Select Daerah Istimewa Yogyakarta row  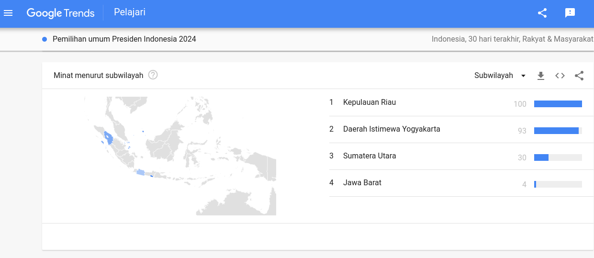pos(456,129)
